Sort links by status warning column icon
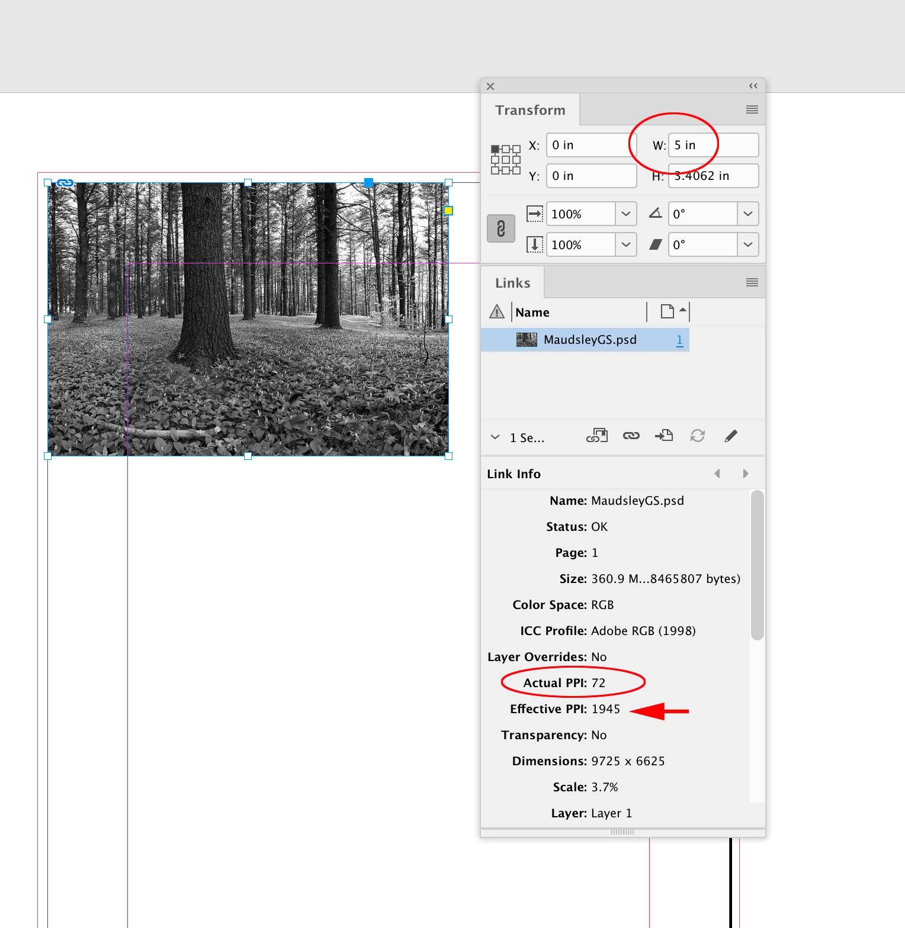905x928 pixels. pos(497,311)
